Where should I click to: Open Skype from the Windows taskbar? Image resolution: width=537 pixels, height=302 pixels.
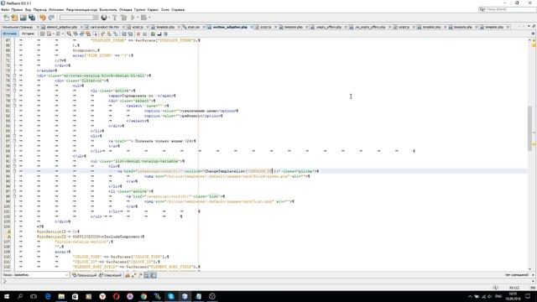[171, 296]
